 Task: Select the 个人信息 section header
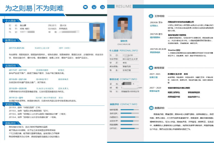point(11,21)
